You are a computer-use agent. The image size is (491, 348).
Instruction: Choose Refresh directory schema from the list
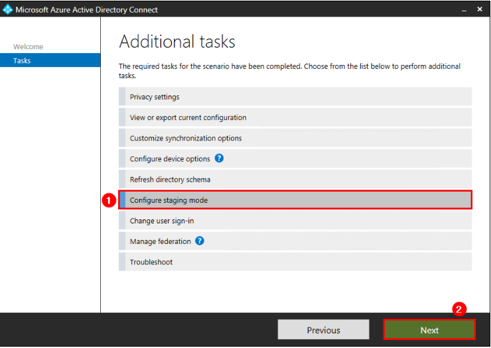pos(295,180)
